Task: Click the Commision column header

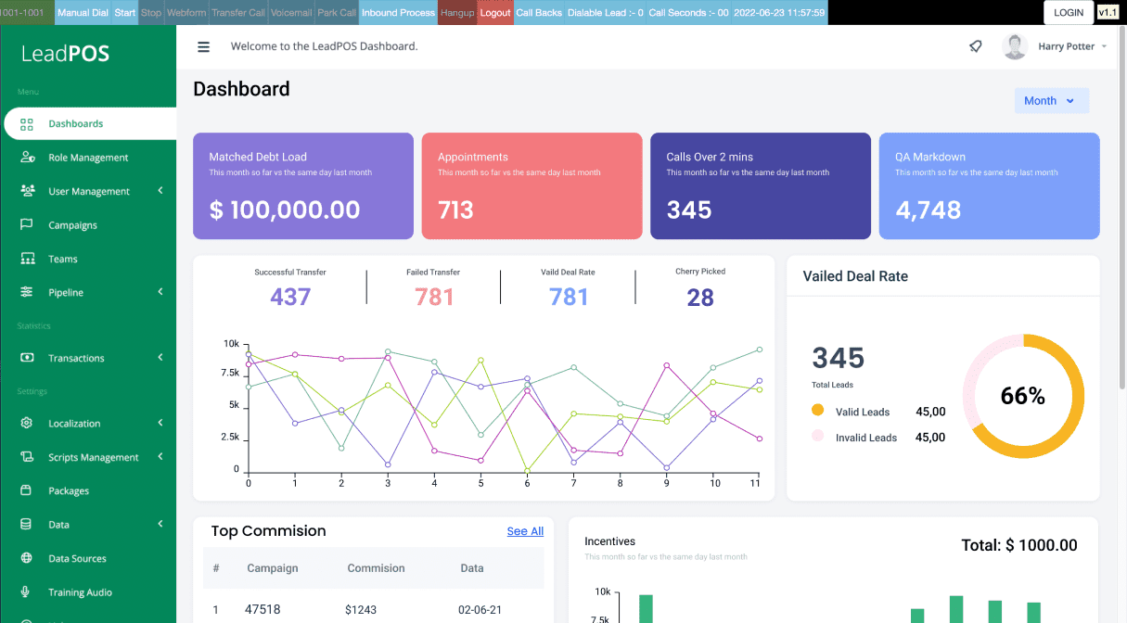Action: (377, 568)
